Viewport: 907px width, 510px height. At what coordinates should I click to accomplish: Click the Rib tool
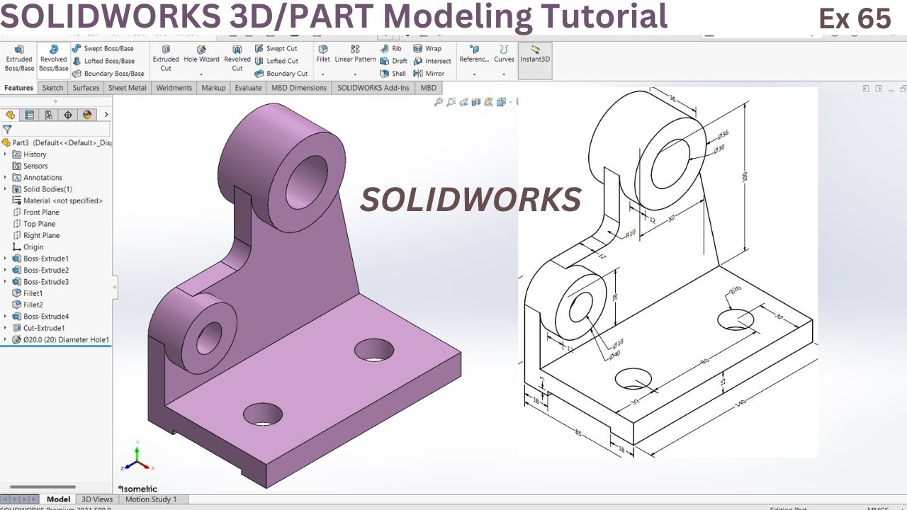point(390,48)
